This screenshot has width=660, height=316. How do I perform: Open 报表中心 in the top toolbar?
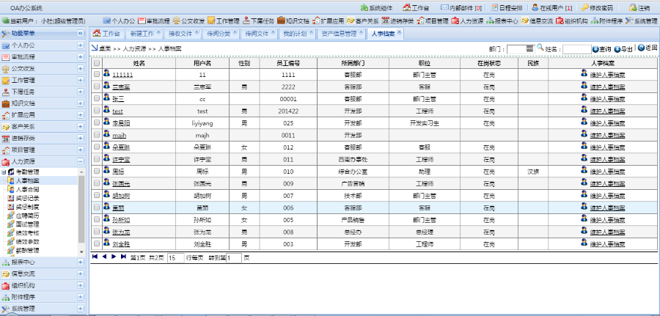[x=502, y=21]
